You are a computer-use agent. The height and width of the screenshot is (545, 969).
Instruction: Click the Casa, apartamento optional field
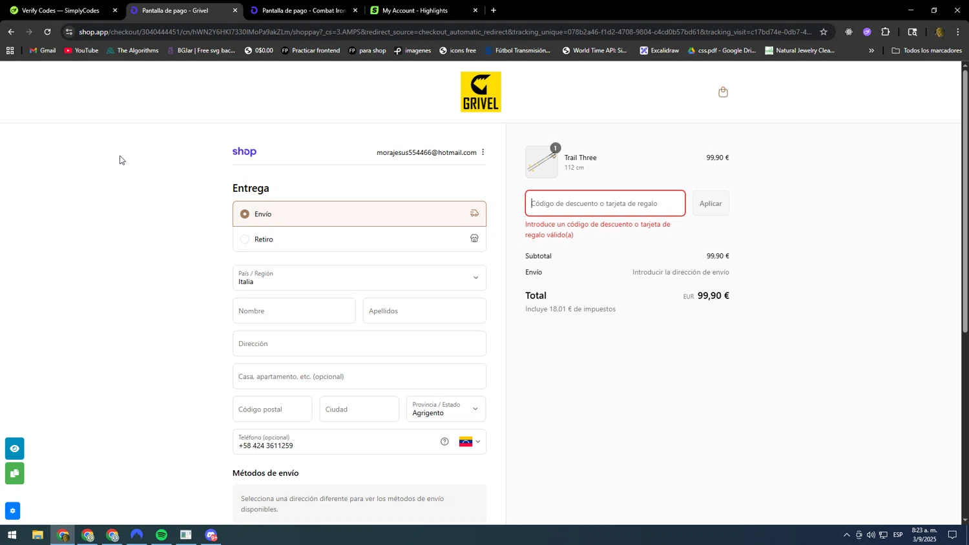pos(359,376)
